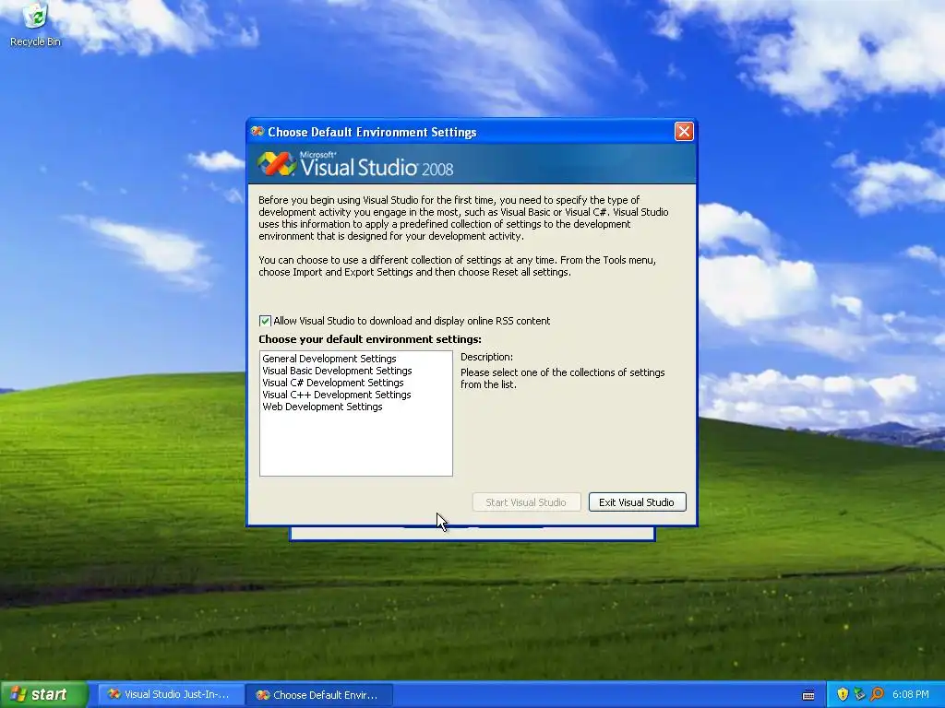The width and height of the screenshot is (945, 708).
Task: Open the Recycle Bin desktop icon
Action: [35, 25]
